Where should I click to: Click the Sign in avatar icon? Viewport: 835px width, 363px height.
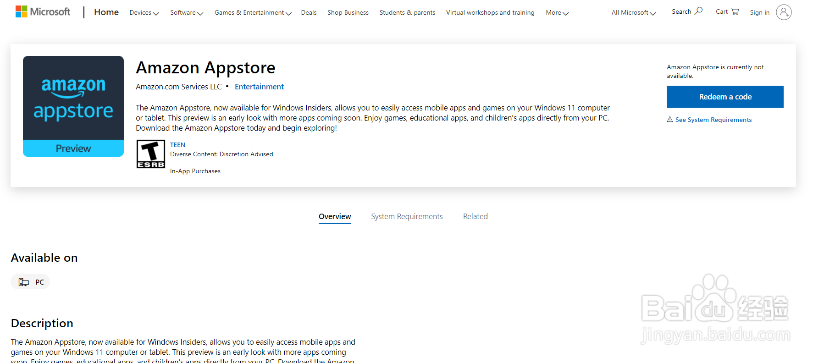(x=784, y=12)
